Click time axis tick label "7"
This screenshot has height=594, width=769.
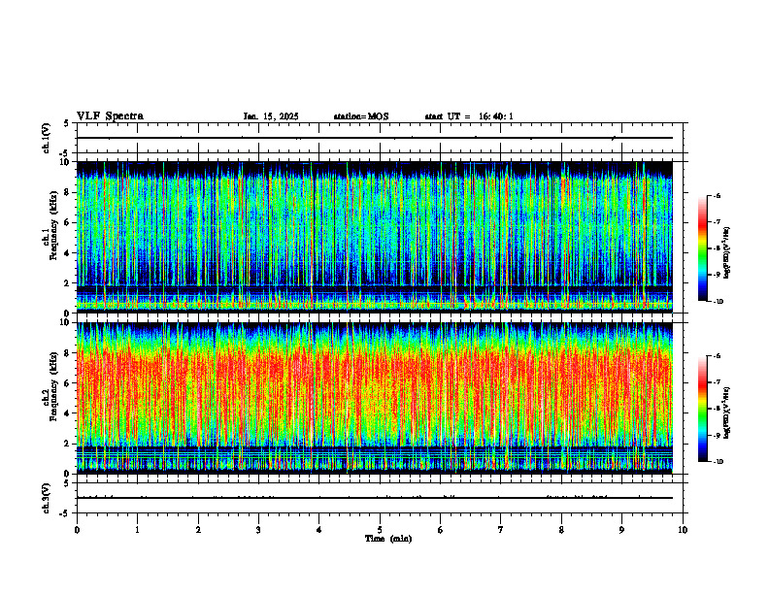pyautogui.click(x=501, y=530)
